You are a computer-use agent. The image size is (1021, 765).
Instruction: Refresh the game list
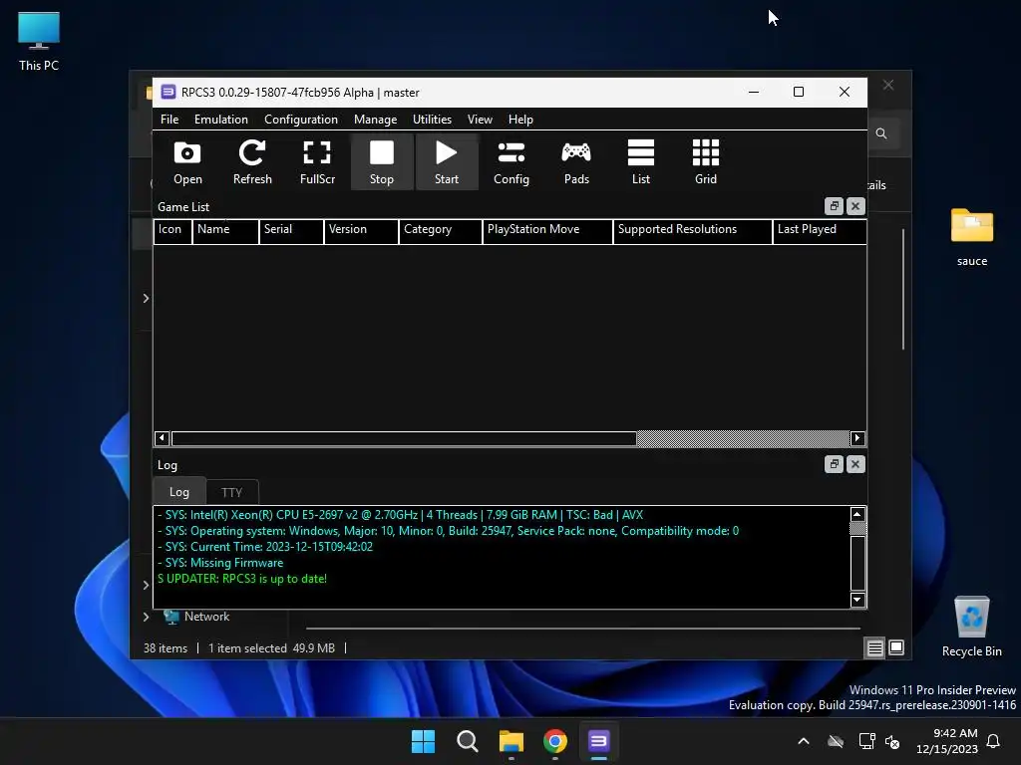[252, 162]
